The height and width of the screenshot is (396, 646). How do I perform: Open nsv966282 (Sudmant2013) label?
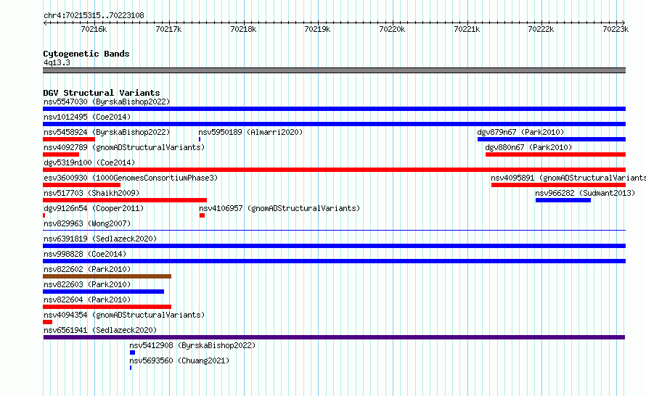click(585, 193)
